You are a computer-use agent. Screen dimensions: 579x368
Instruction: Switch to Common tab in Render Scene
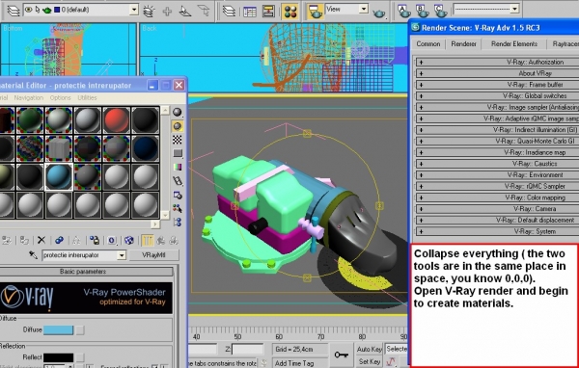(x=427, y=44)
